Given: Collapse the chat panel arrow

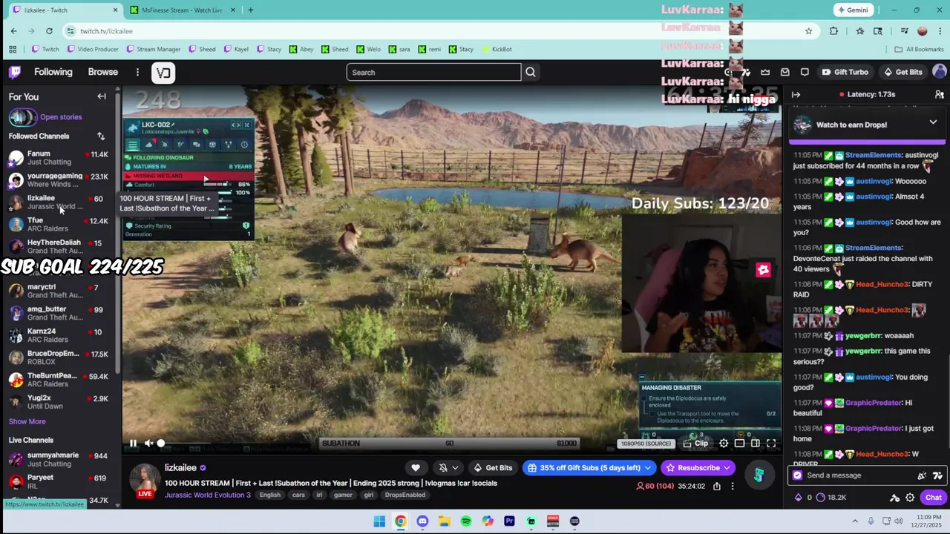Looking at the screenshot, I should pyautogui.click(x=796, y=95).
